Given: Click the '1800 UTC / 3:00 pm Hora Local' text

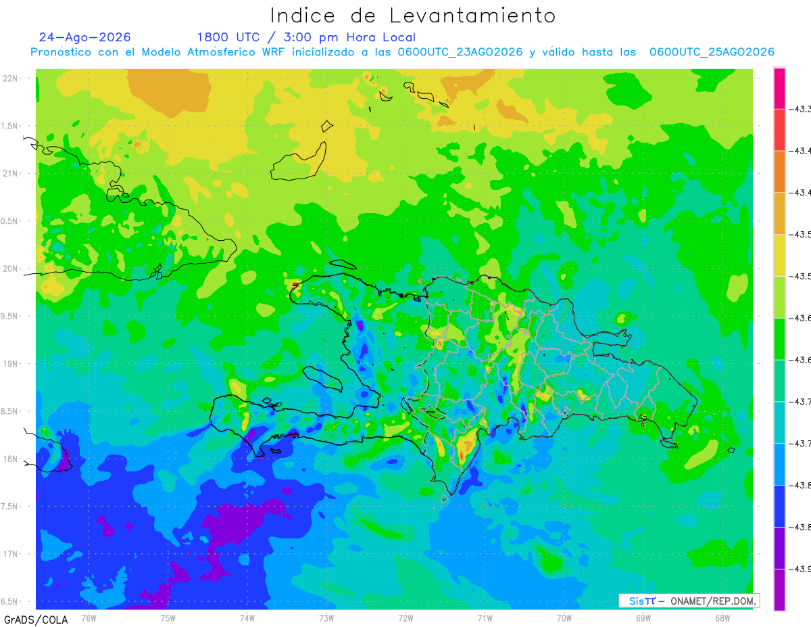Looking at the screenshot, I should pyautogui.click(x=306, y=38).
